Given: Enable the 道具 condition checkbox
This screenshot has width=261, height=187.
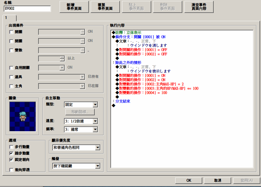Looking at the screenshot, I should 11,77.
